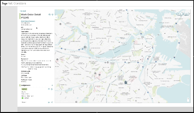194x113 pixels.
Task: Click the Sage Field Operations logo
Action: coord(14,3)
